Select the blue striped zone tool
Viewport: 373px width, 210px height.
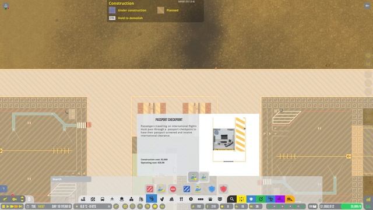pyautogui.click(x=186, y=189)
